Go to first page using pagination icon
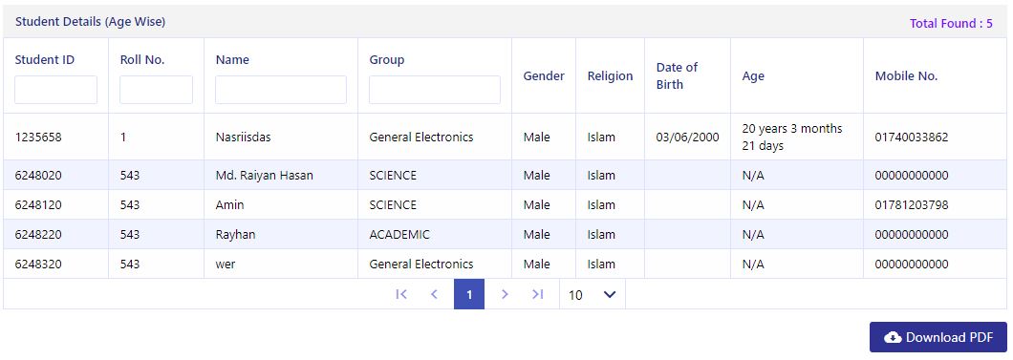The height and width of the screenshot is (360, 1013). pos(401,294)
